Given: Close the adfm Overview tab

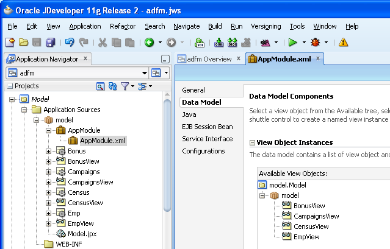Looking at the screenshot, I should click(239, 58).
